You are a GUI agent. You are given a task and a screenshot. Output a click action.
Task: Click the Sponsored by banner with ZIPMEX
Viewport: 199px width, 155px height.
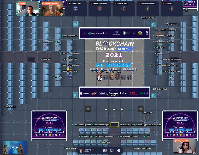point(115,92)
